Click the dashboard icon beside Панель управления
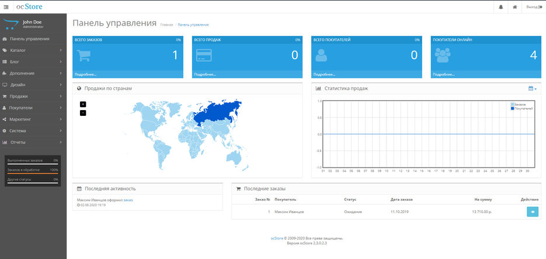 5,39
